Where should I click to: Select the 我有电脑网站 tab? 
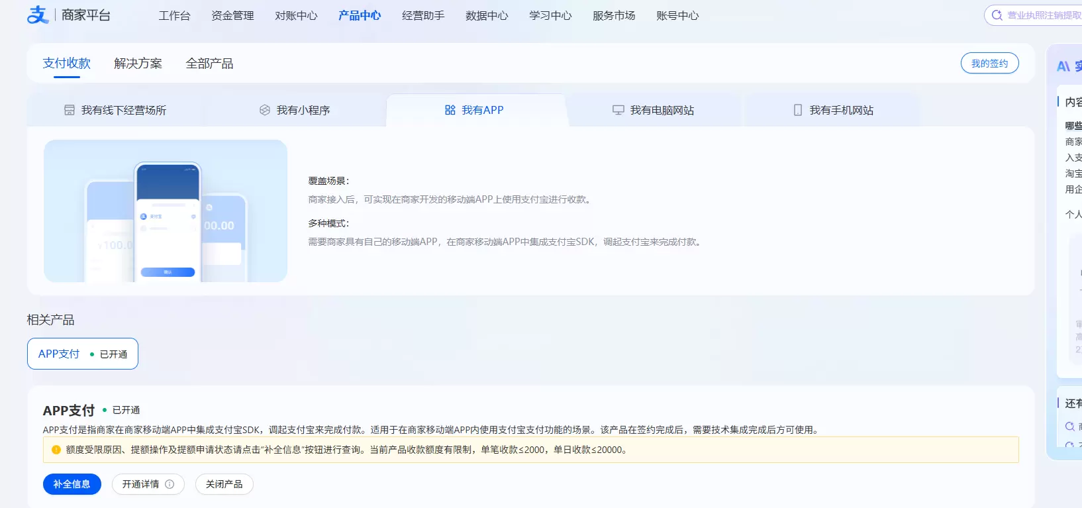653,110
